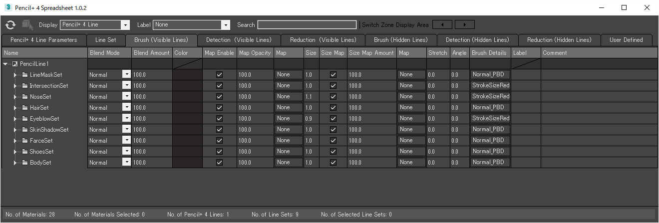Open the Display dropdown
Image resolution: width=659 pixels, height=223 pixels.
pos(125,25)
